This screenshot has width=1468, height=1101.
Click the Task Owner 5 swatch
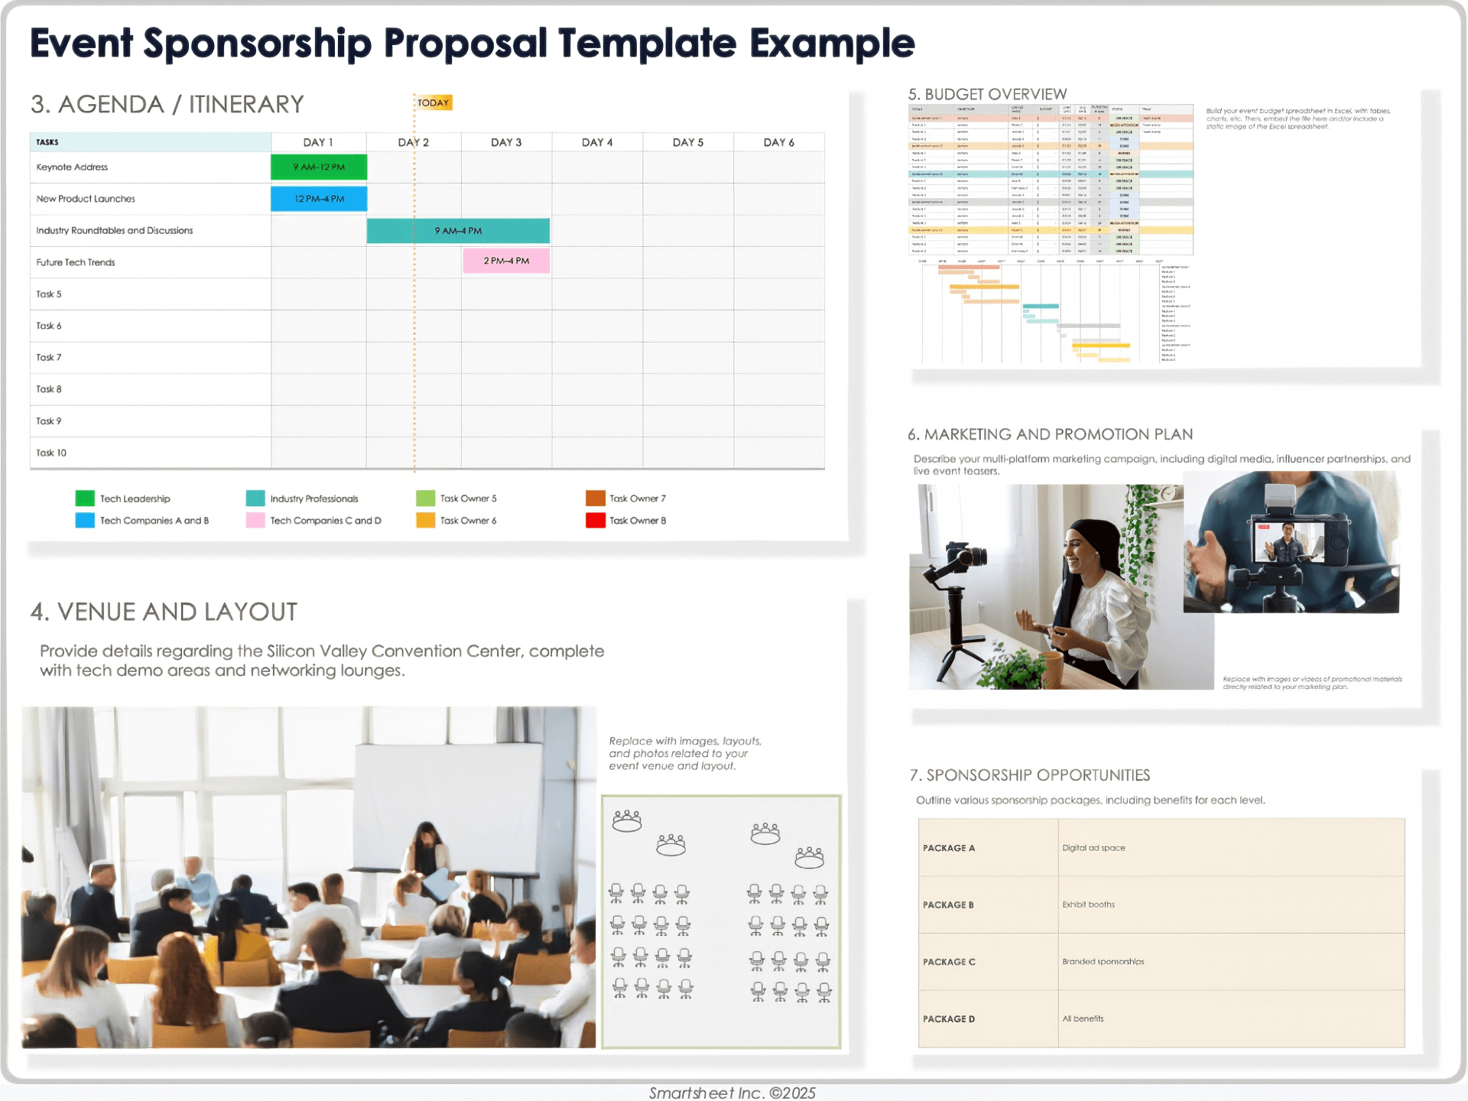(425, 499)
